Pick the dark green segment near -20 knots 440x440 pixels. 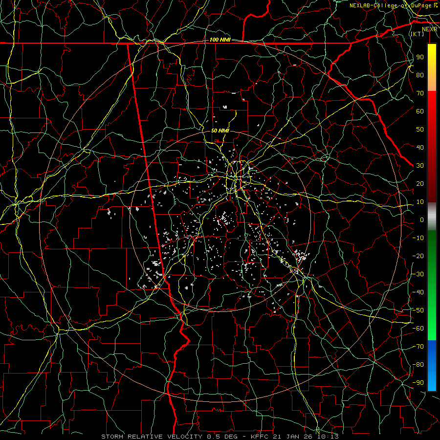tap(432, 253)
